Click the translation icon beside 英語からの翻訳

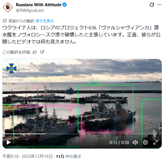pyautogui.click(x=5, y=21)
